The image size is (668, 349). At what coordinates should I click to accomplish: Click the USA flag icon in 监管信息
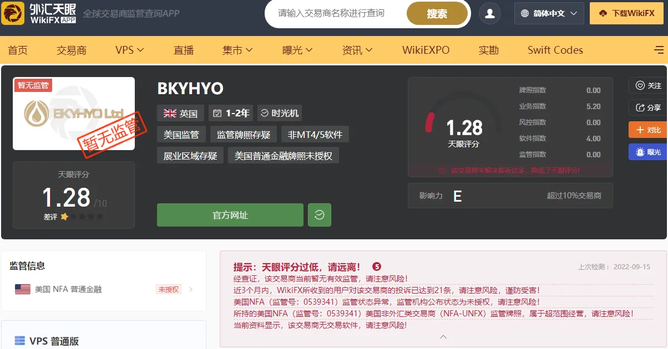(23, 289)
